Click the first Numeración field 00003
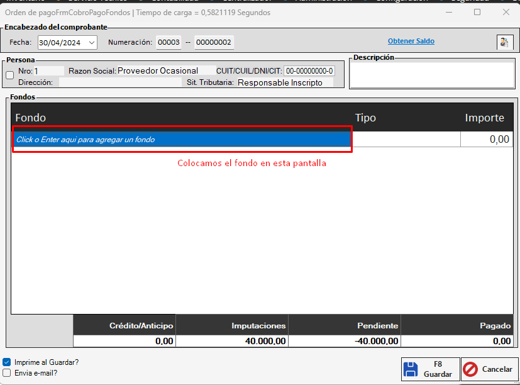The width and height of the screenshot is (520, 385). point(169,43)
